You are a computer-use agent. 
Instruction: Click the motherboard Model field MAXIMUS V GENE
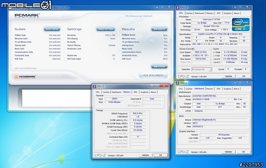click(x=209, y=100)
